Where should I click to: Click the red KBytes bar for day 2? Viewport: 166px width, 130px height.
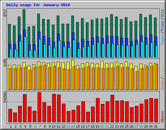click(x=15, y=118)
